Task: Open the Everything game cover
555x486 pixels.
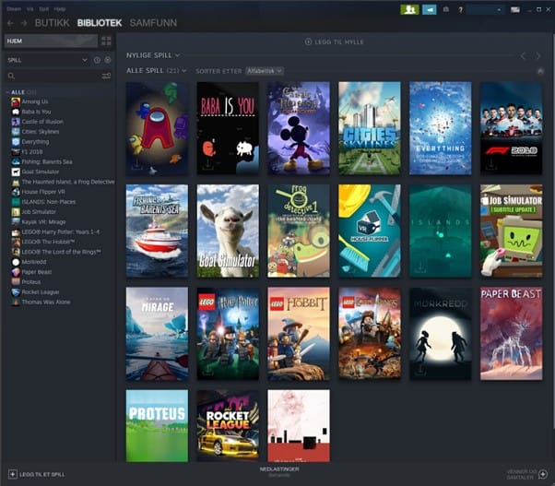Action: (441, 128)
